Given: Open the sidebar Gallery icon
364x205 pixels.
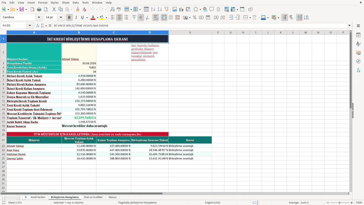Looking at the screenshot, I should [x=358, y=53].
